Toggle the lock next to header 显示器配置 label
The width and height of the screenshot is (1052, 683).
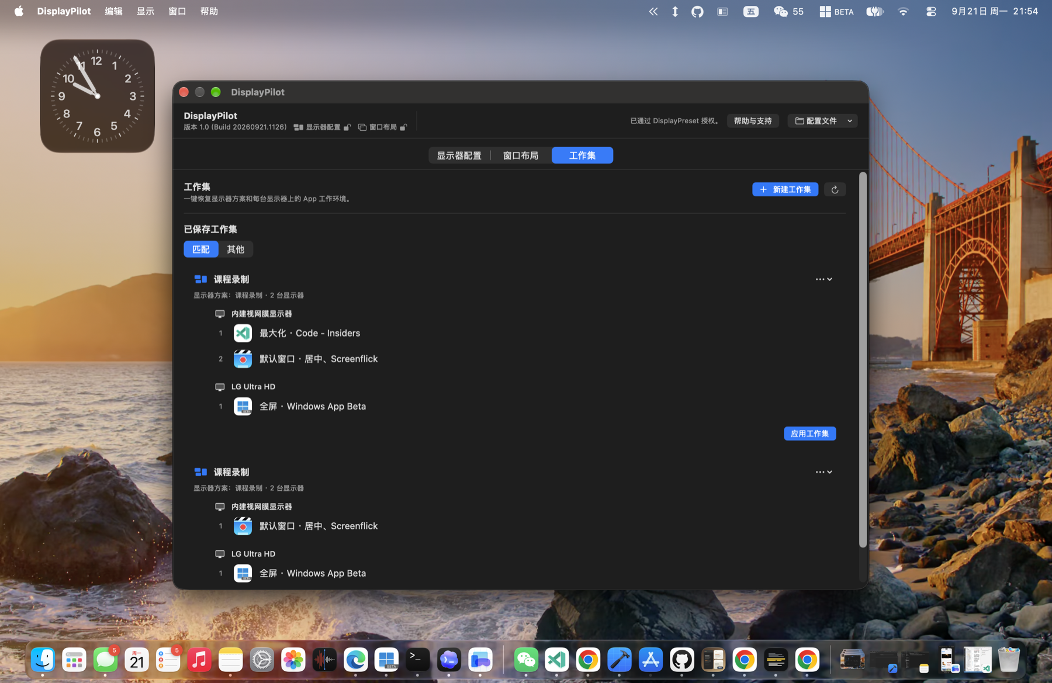coord(347,127)
